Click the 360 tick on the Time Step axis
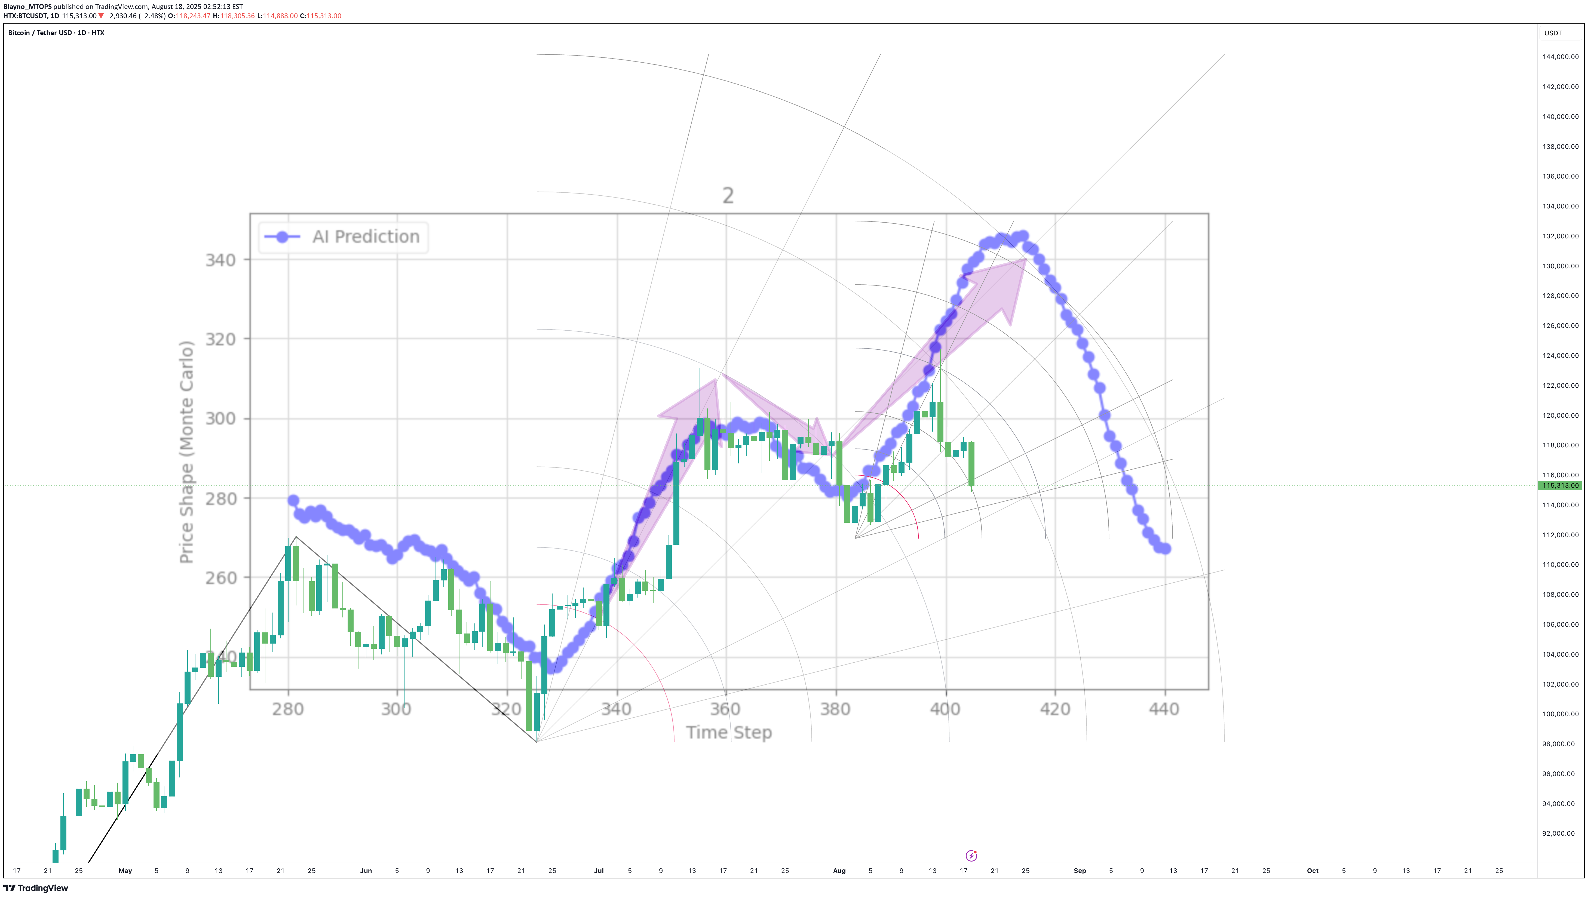 click(725, 709)
